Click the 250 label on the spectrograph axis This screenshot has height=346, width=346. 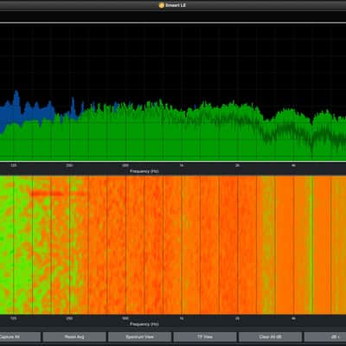point(69,318)
